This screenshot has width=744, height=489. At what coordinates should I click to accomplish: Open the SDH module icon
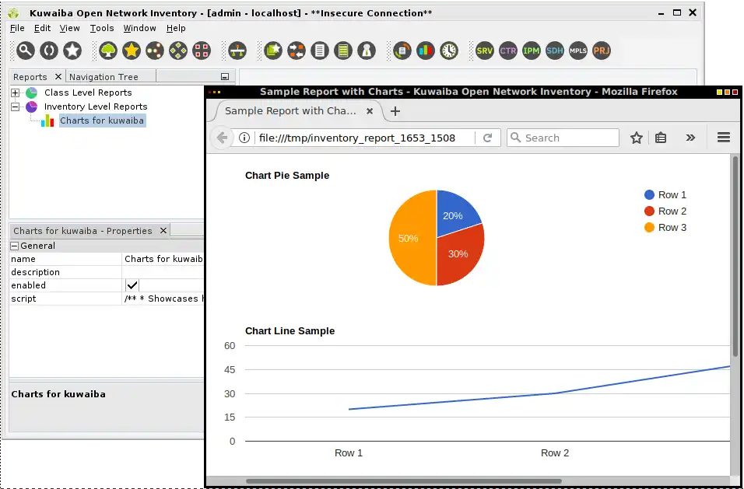click(x=554, y=51)
